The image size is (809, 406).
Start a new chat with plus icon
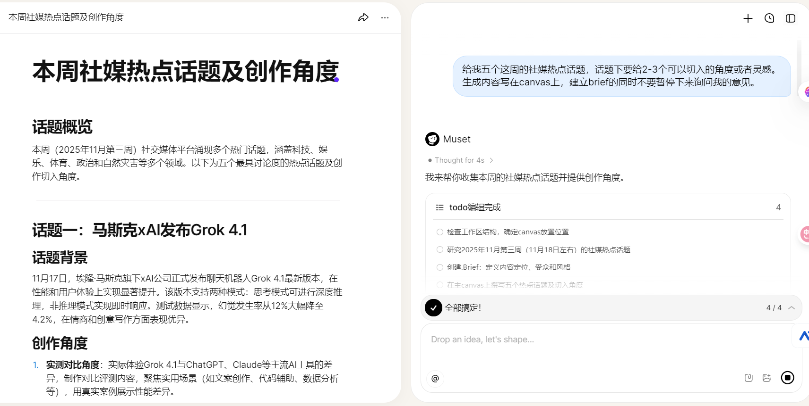(748, 18)
